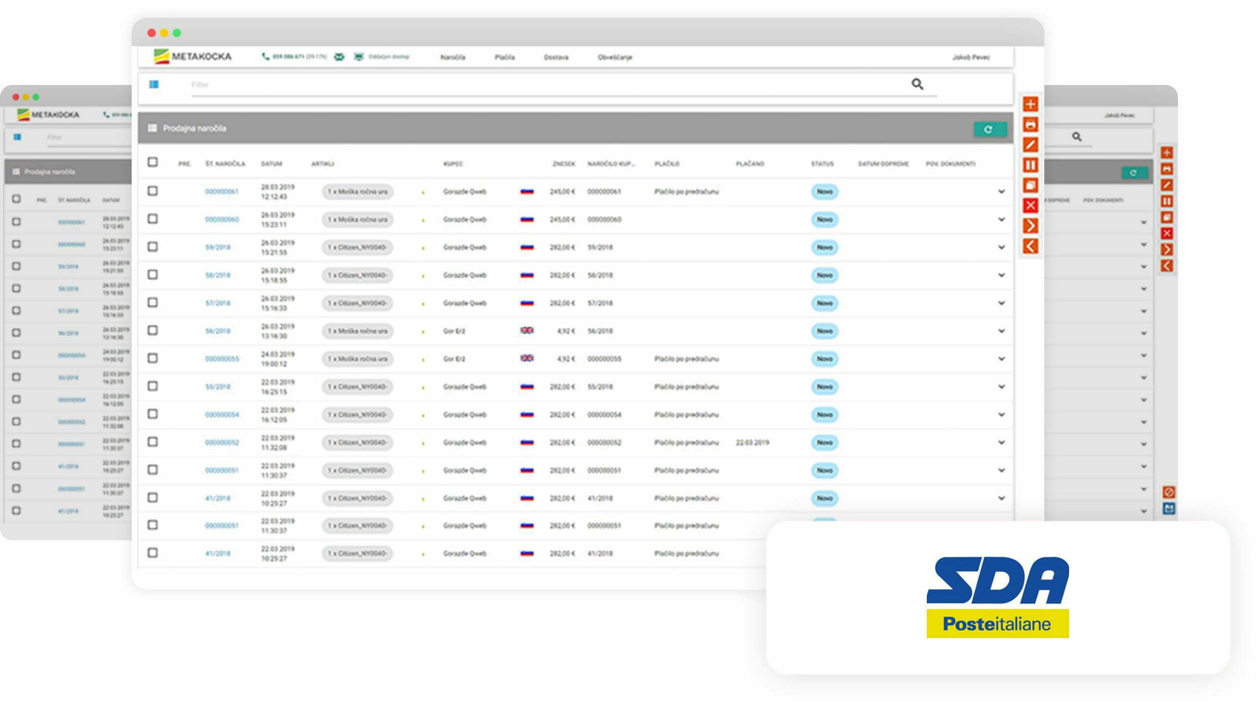Image resolution: width=1258 pixels, height=702 pixels.
Task: Click the phone icon in Metakocka top bar
Action: point(265,57)
